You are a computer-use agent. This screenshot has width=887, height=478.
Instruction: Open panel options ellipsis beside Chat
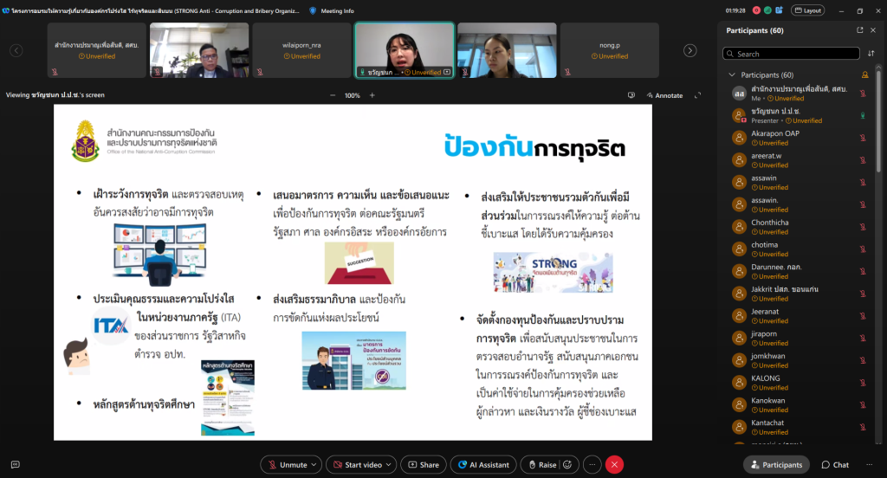pos(869,464)
